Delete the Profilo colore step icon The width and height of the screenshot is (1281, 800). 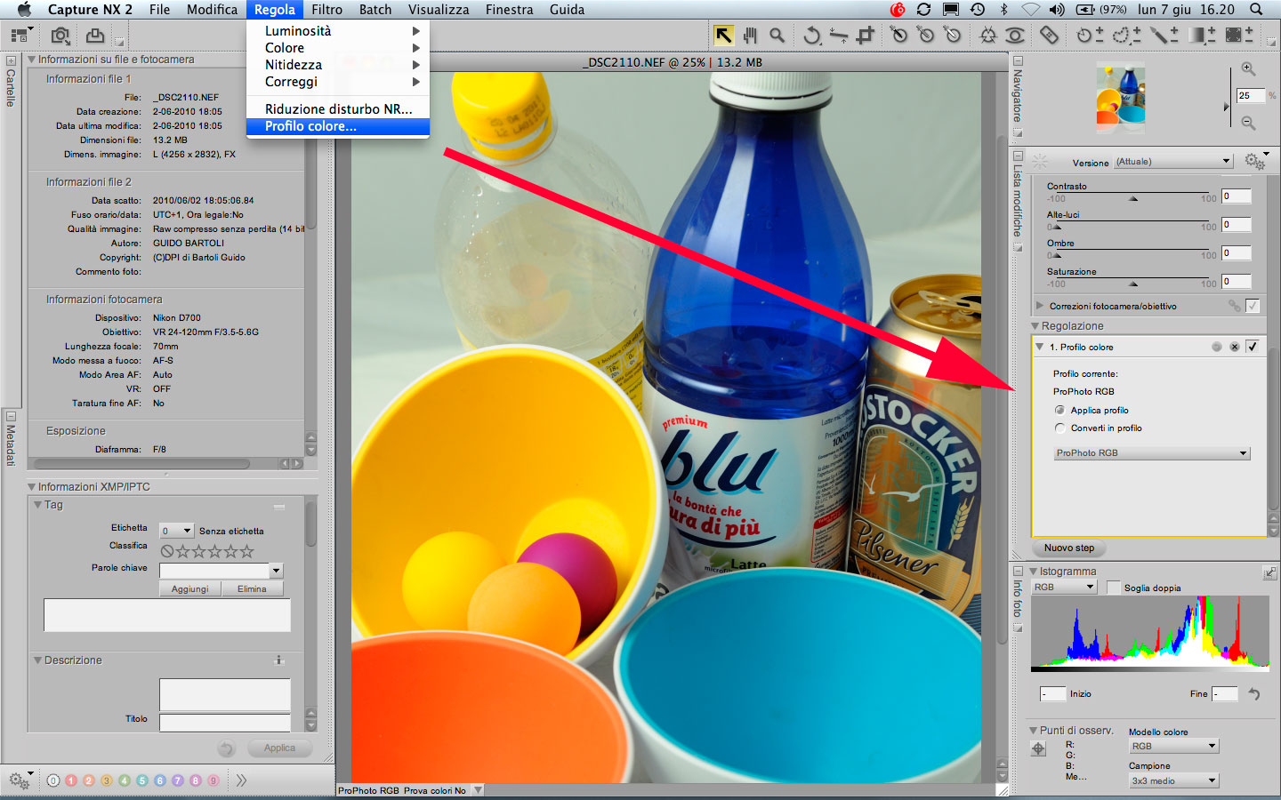[1234, 347]
